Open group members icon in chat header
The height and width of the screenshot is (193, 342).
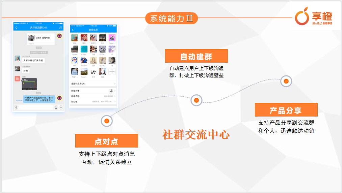click(60, 28)
